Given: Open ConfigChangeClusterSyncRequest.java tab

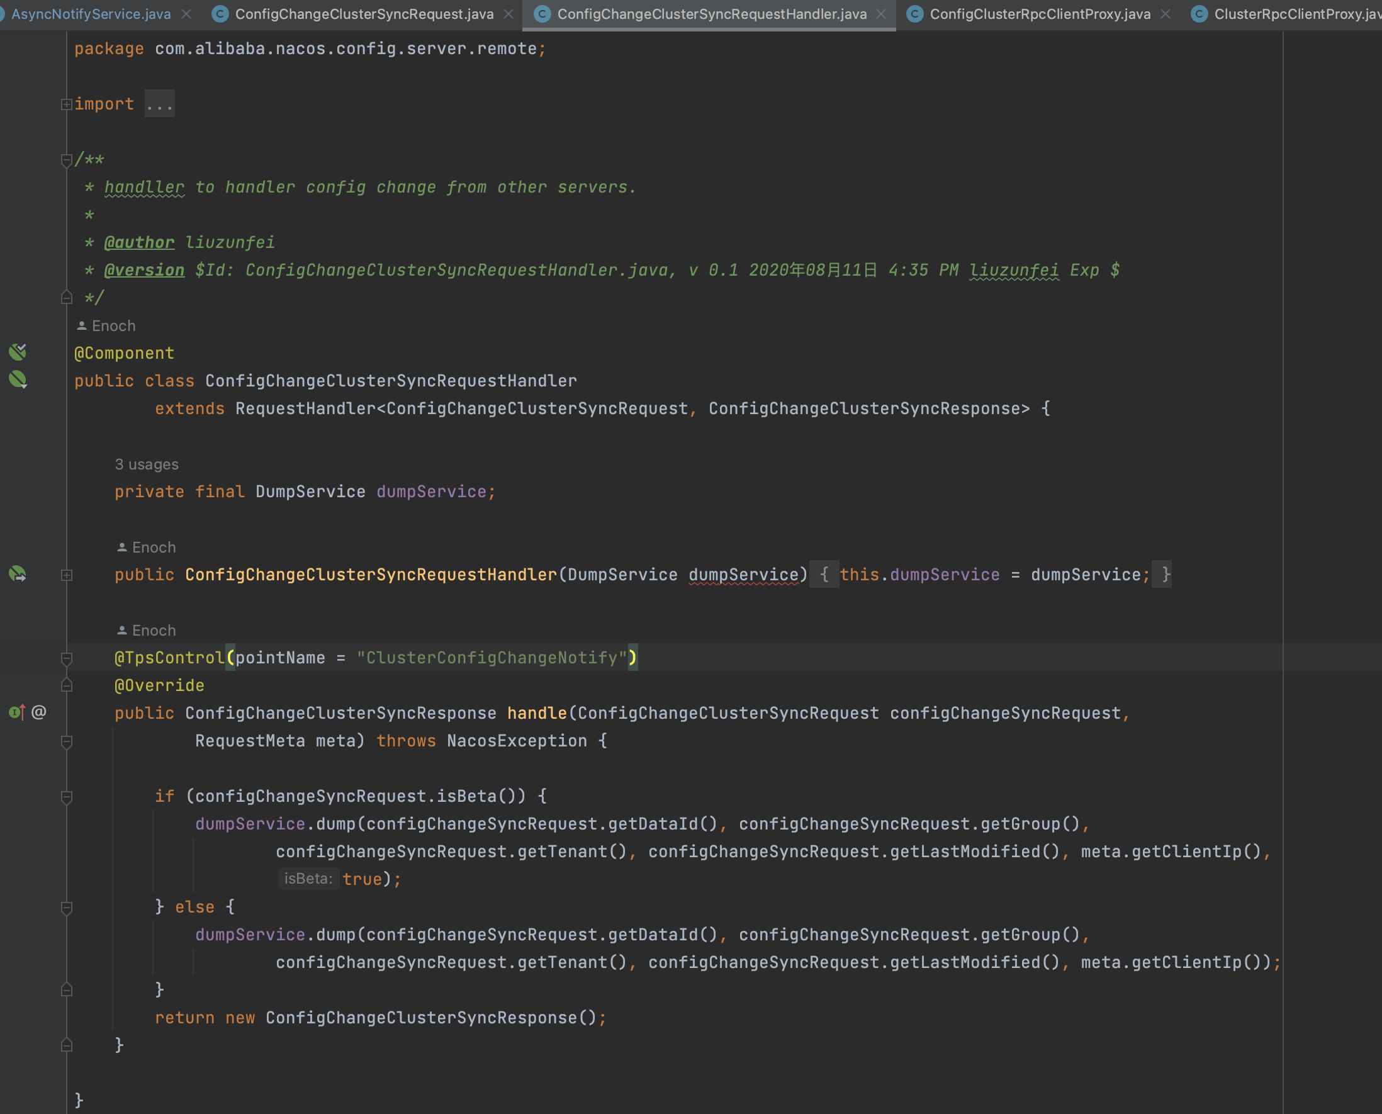Looking at the screenshot, I should 364,14.
